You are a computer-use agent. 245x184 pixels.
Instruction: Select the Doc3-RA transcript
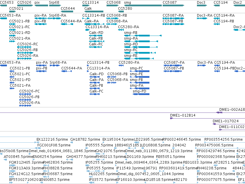tap(202, 18)
